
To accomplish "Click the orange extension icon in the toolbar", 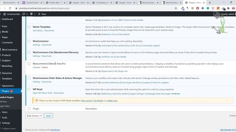I will click(x=218, y=8).
